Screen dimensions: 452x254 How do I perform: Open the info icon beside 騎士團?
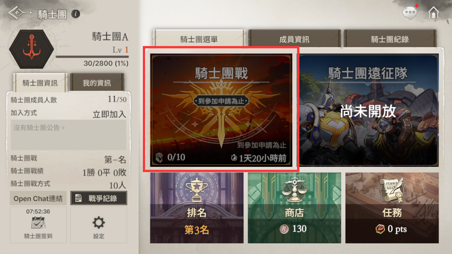[x=76, y=14]
